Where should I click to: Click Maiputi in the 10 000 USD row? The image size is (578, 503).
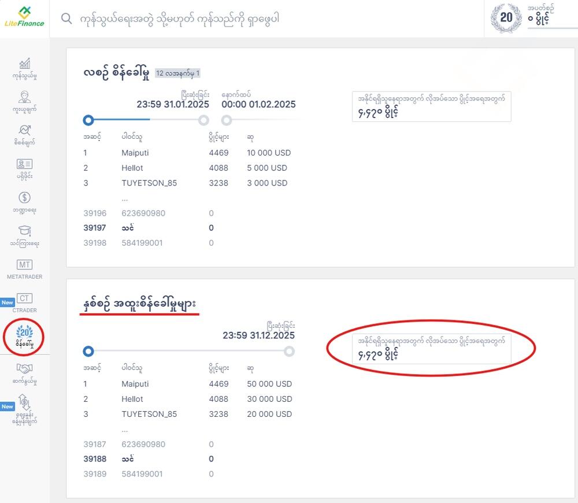click(x=135, y=153)
